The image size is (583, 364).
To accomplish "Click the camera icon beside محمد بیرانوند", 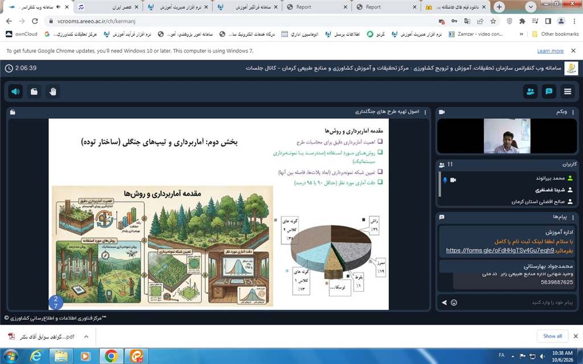I will [453, 180].
